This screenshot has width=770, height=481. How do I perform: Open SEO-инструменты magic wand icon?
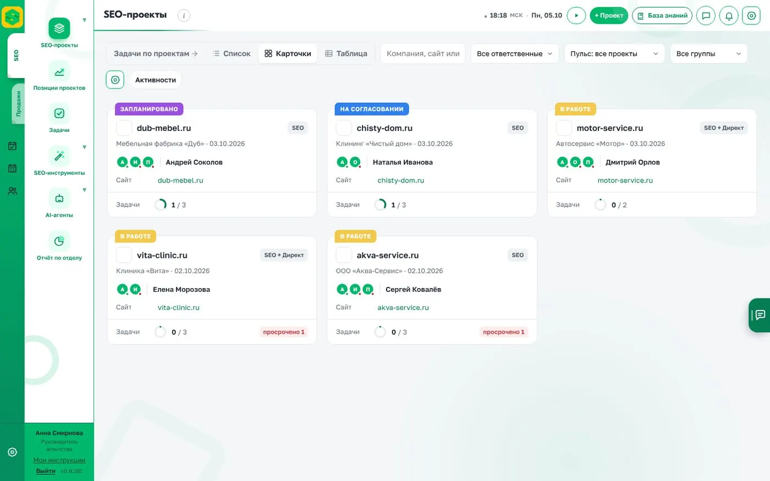tap(59, 156)
